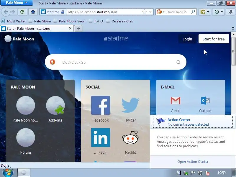
Task: Click the taskbar clock showing 19:59
Action: tap(222, 173)
